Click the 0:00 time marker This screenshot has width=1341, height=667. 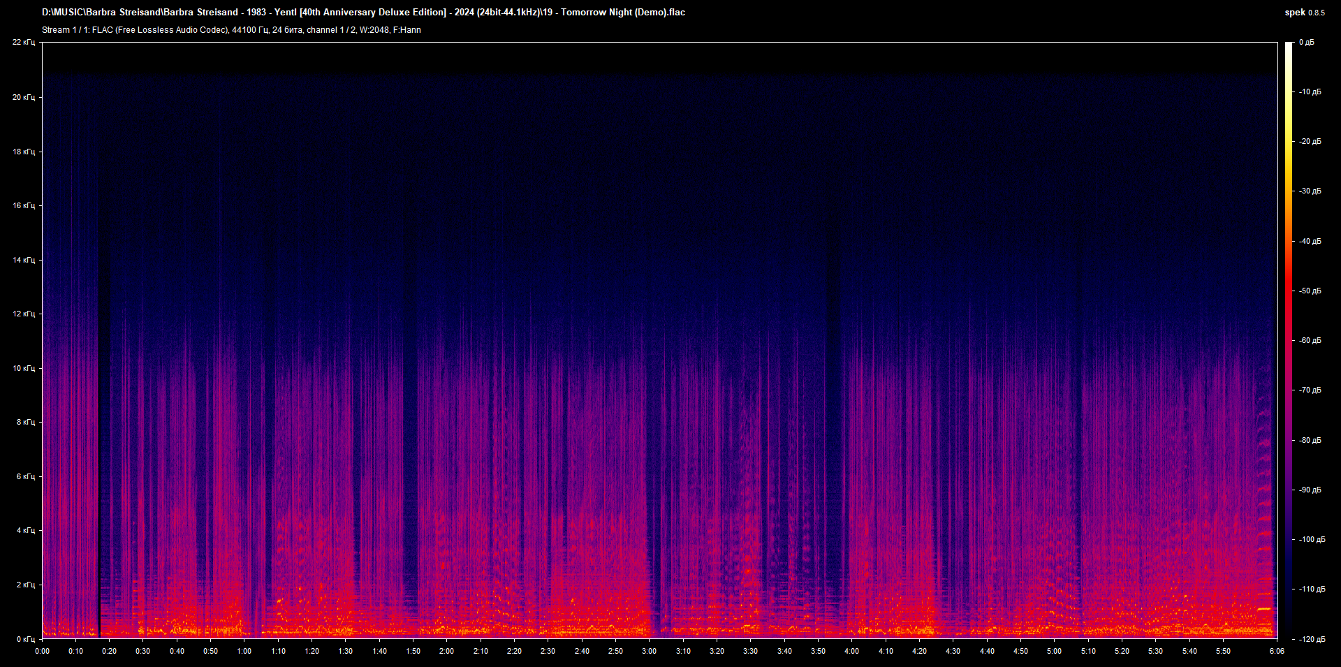(x=43, y=651)
